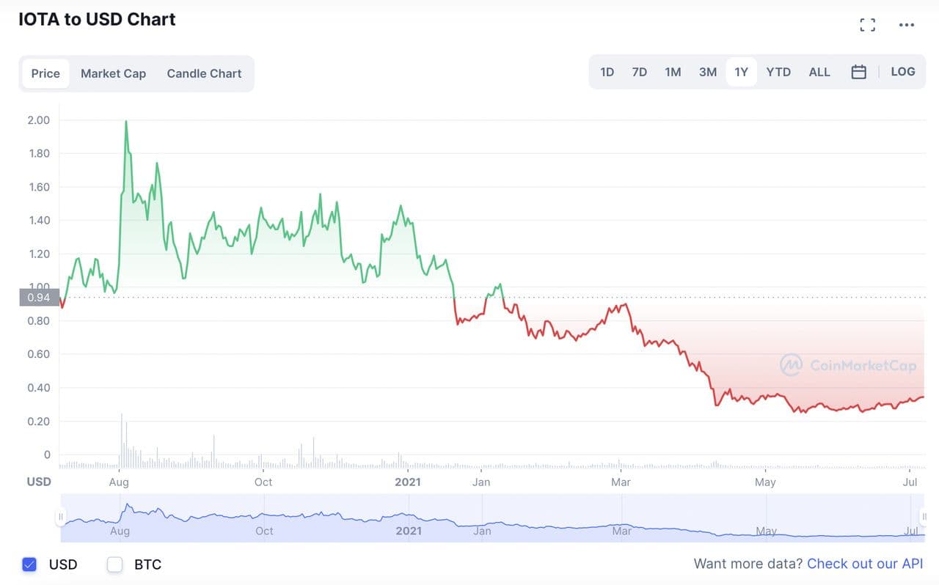Toggle the LOG scale button
Screen dimensions: 939x585
click(x=903, y=72)
